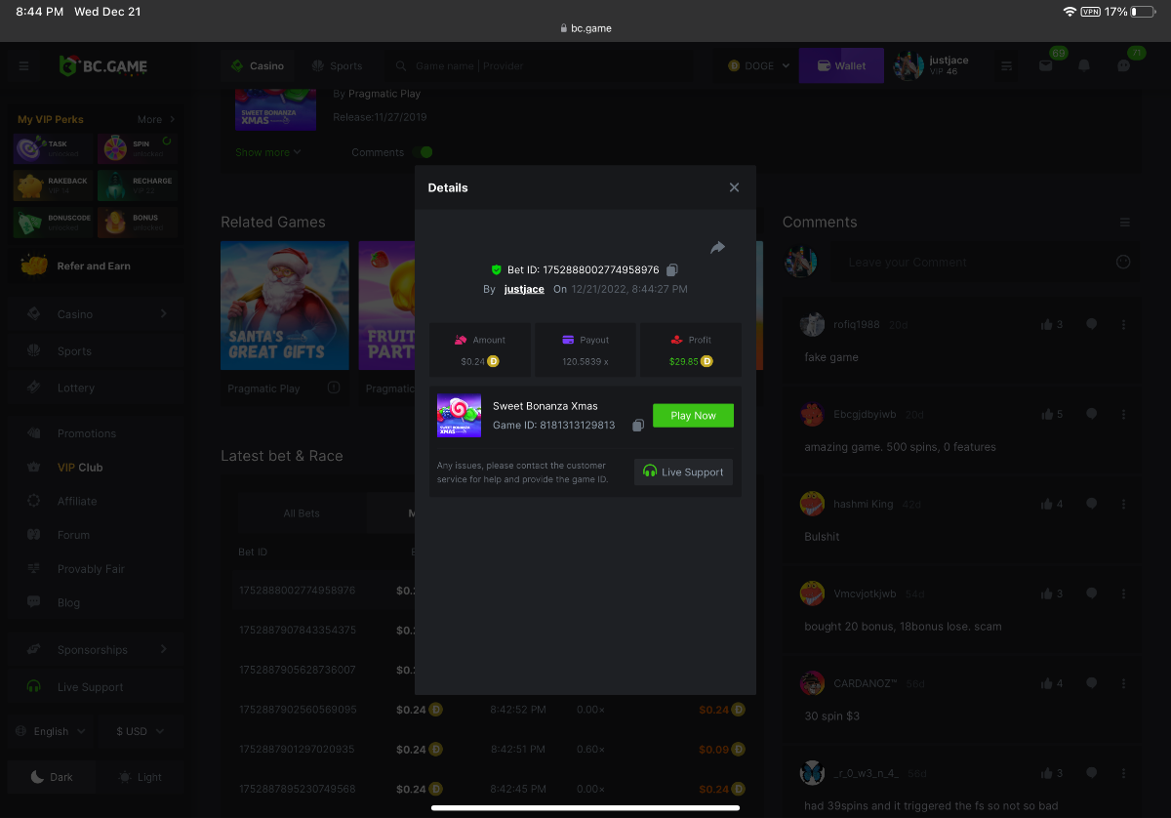Close the Details dialog
The height and width of the screenshot is (818, 1171).
(734, 187)
